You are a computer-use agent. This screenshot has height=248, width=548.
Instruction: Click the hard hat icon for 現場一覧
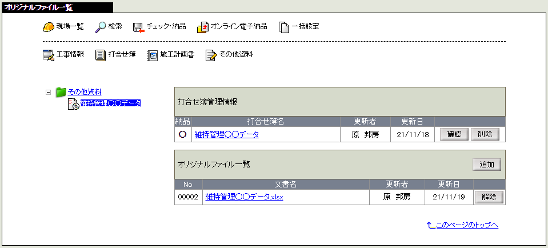click(48, 27)
